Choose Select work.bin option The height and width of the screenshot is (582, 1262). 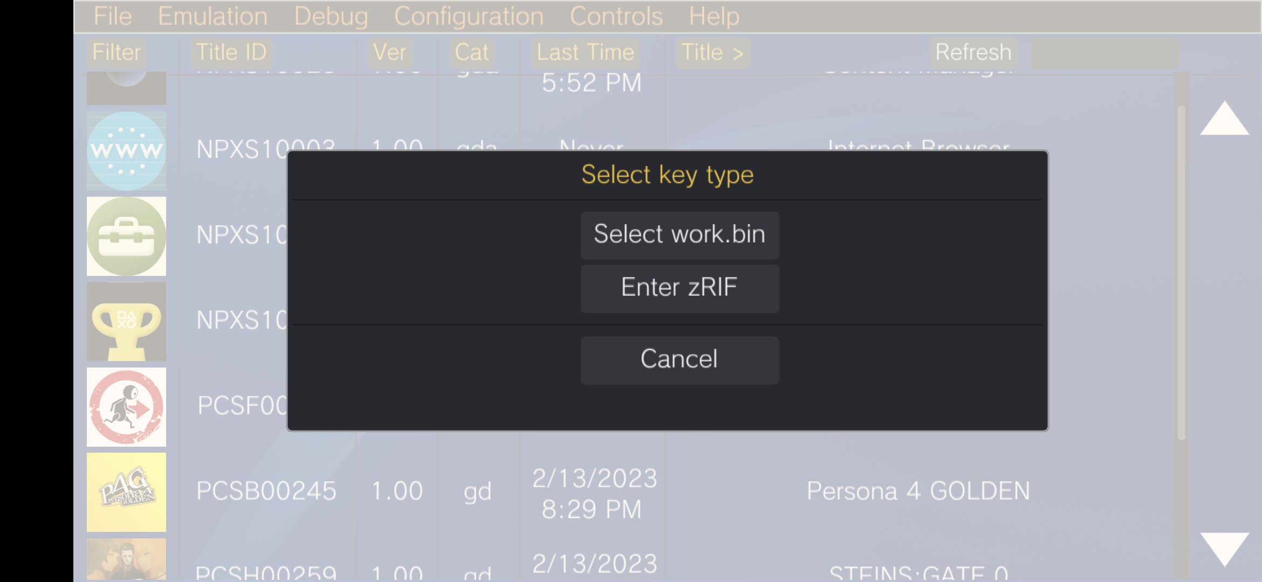pyautogui.click(x=680, y=235)
